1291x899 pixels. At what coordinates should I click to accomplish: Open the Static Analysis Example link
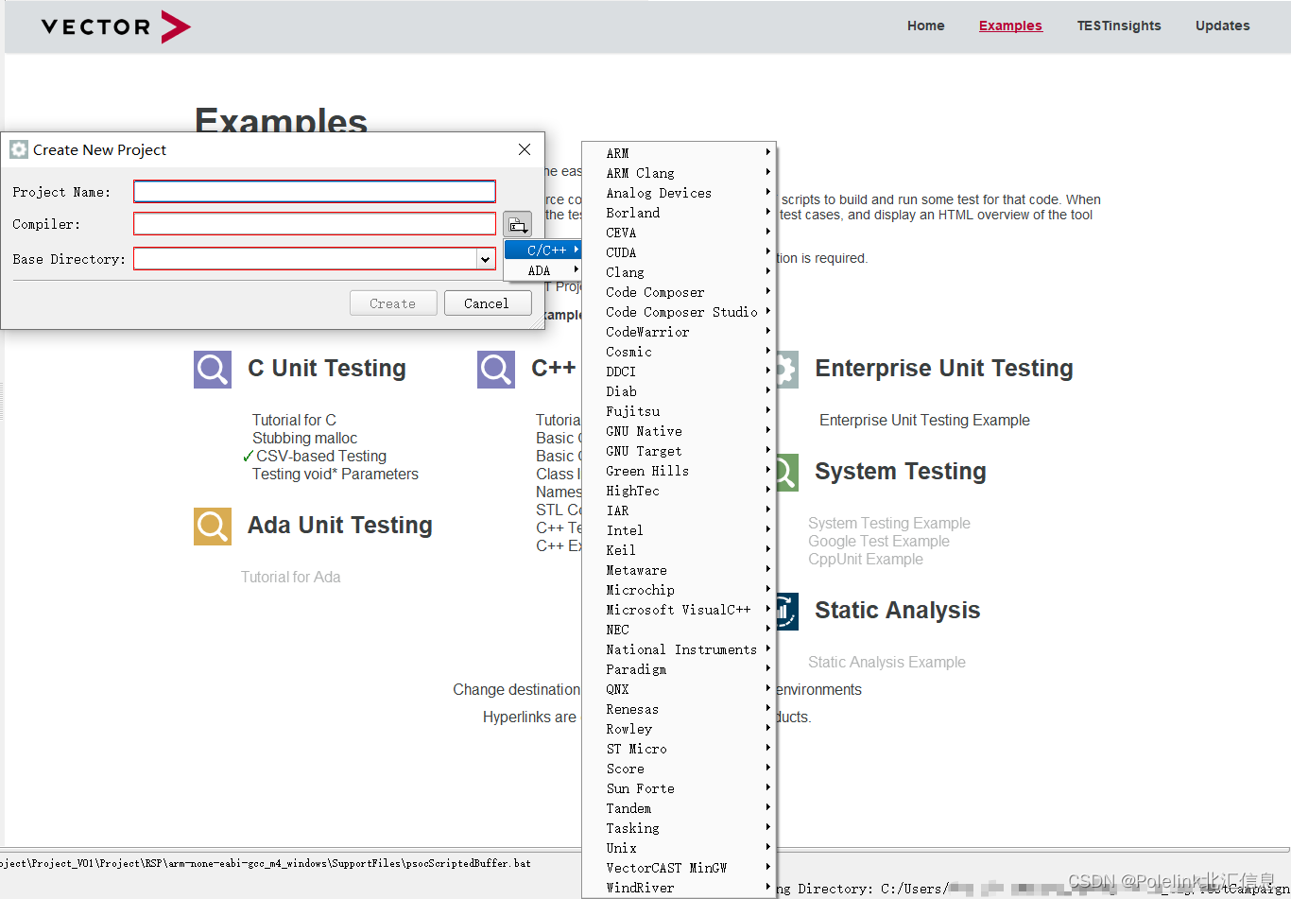click(x=886, y=662)
